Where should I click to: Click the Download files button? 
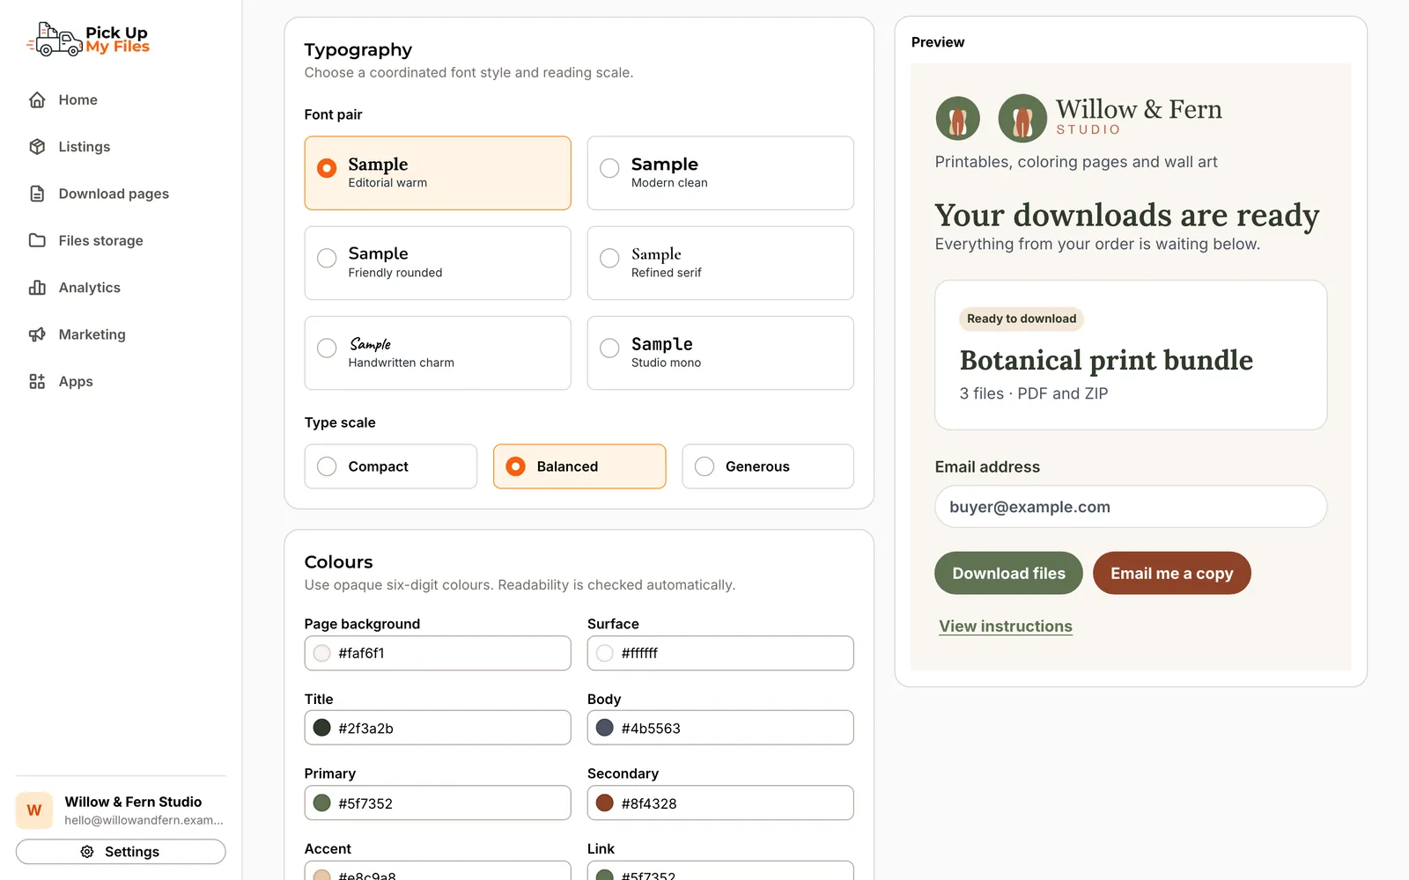1008,573
